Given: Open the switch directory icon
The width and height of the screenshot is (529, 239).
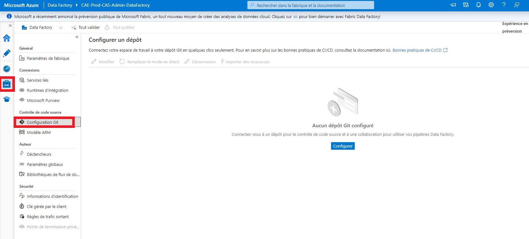Looking at the screenshot, I should click(x=466, y=5).
